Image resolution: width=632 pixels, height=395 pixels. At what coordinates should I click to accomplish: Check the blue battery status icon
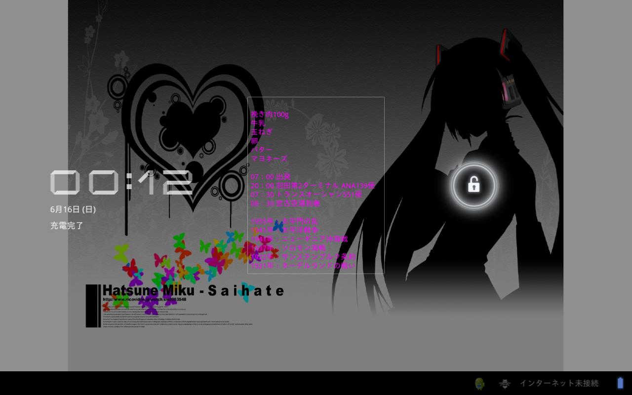click(x=620, y=383)
